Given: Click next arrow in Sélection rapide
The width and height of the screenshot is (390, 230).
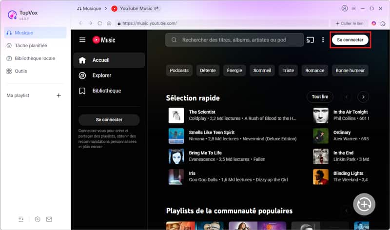Looking at the screenshot, I should pyautogui.click(x=363, y=97).
